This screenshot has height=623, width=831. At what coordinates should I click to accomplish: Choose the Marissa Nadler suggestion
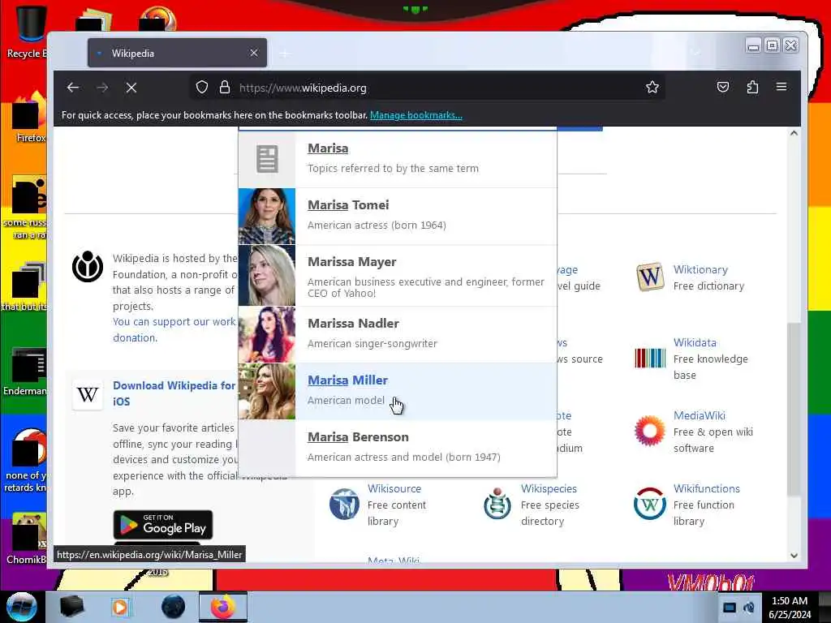(x=398, y=334)
